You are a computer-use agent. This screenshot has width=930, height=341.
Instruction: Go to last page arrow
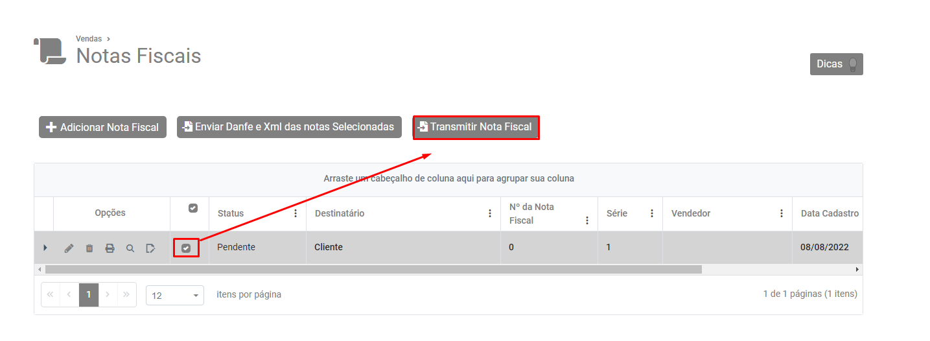(126, 294)
